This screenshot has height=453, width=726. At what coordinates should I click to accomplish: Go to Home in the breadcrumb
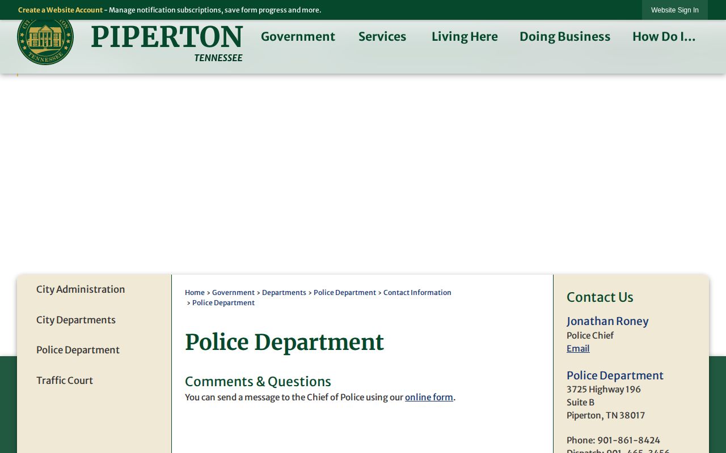(195, 293)
